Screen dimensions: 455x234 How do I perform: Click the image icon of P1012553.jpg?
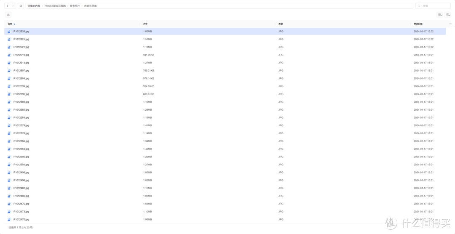(x=9, y=149)
